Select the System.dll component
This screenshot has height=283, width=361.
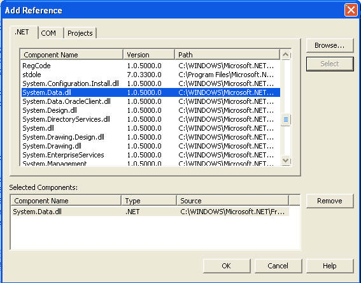click(151, 128)
